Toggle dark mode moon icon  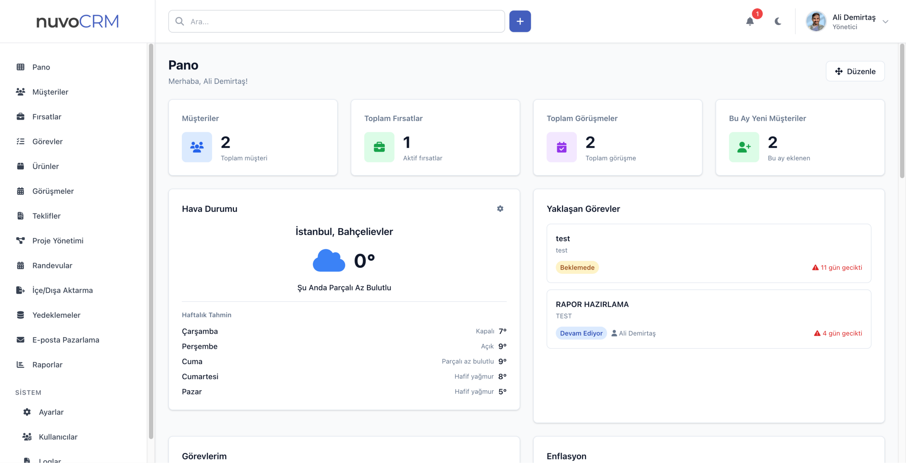coord(778,22)
